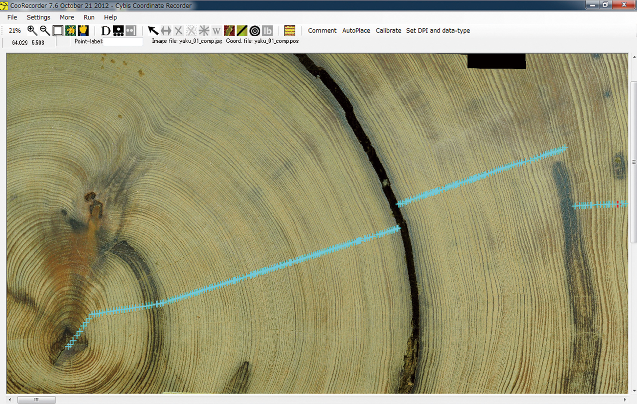Click the Coord. file yaku_01_comp.pos label
Viewport: 637px width, 404px height.
262,41
